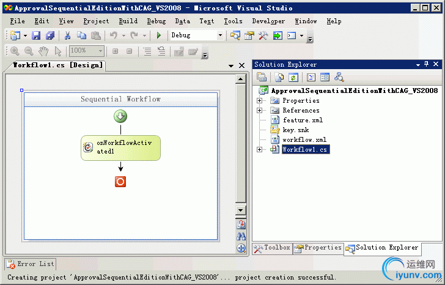Click the New Project toolbar icon
445x285 pixels.
tap(15, 35)
